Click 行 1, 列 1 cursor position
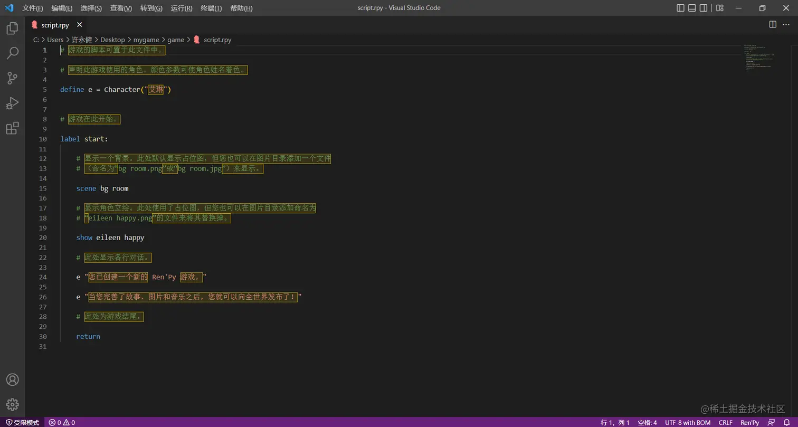The width and height of the screenshot is (798, 427). (615, 422)
